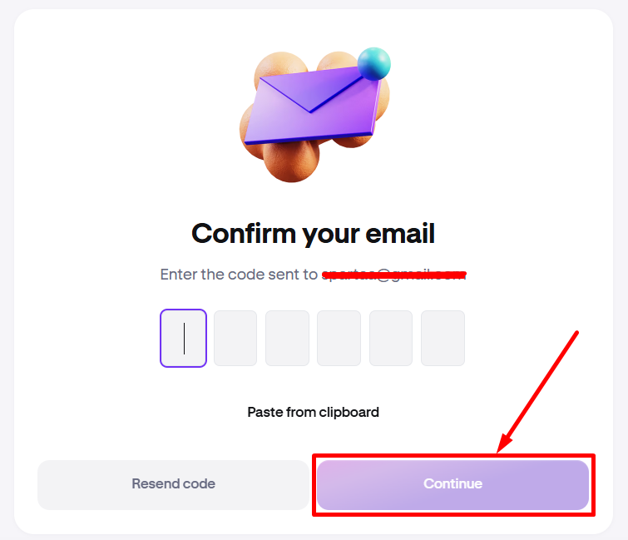Click the Confirm your email heading
This screenshot has height=540, width=628.
[314, 233]
